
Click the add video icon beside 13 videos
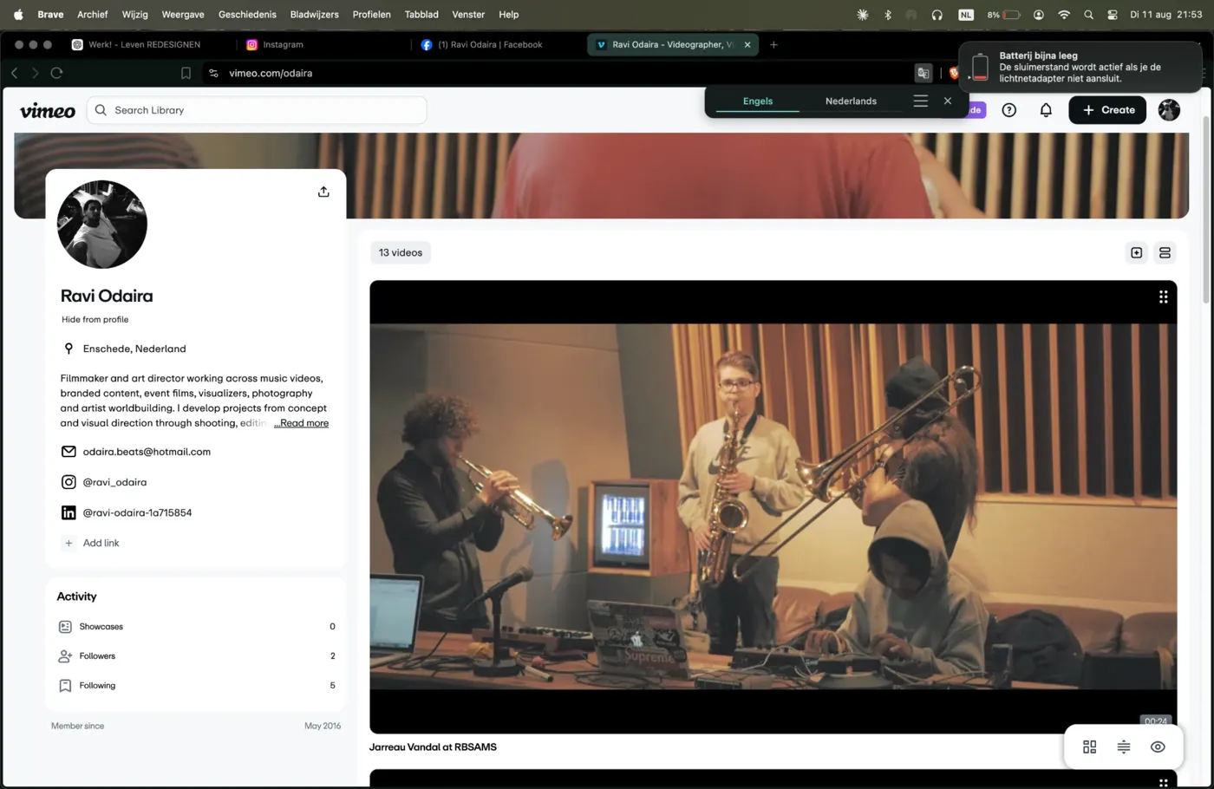1136,252
